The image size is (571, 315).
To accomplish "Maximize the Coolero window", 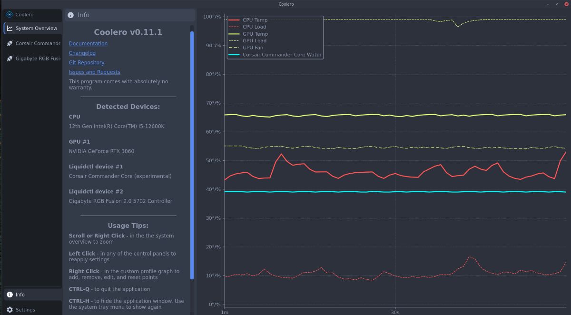I will tap(557, 4).
